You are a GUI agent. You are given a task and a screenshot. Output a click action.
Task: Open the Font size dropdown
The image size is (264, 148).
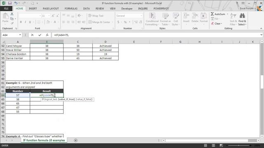click(49, 16)
